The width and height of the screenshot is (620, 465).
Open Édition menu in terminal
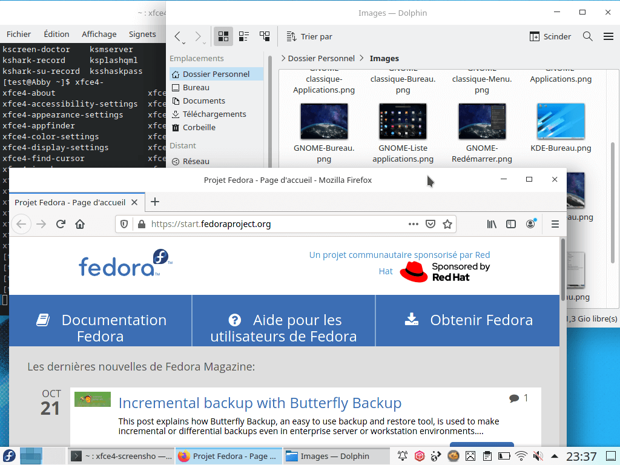pyautogui.click(x=56, y=34)
